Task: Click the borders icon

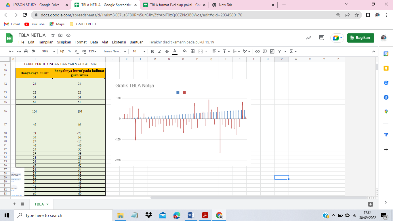Action: coord(192,52)
